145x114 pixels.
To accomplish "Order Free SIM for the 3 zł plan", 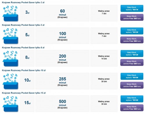I will pos(132,17).
